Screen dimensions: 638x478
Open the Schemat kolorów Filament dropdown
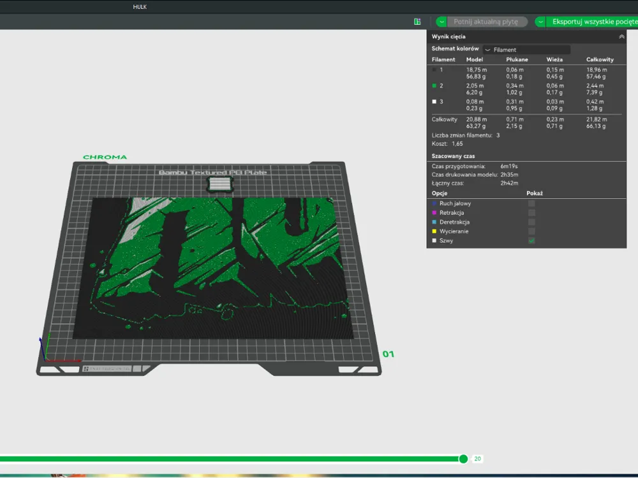(526, 50)
